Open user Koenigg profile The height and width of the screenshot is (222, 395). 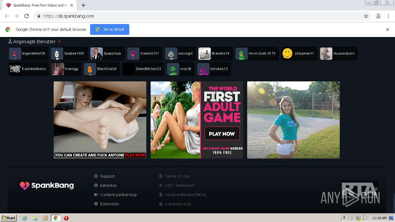click(66, 69)
